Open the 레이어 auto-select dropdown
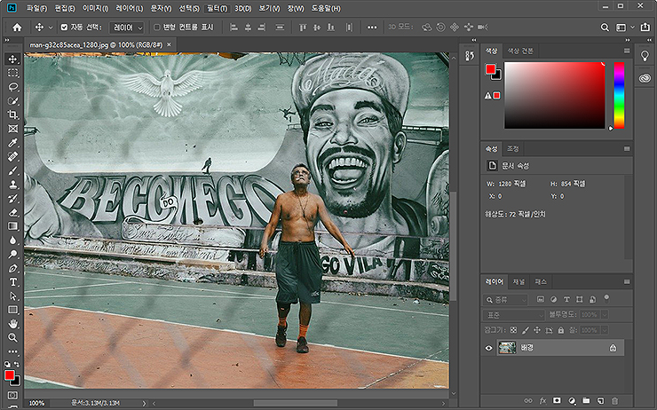The height and width of the screenshot is (410, 657). point(127,28)
